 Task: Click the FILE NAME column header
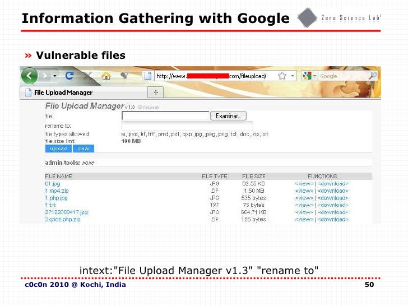pyautogui.click(x=58, y=176)
